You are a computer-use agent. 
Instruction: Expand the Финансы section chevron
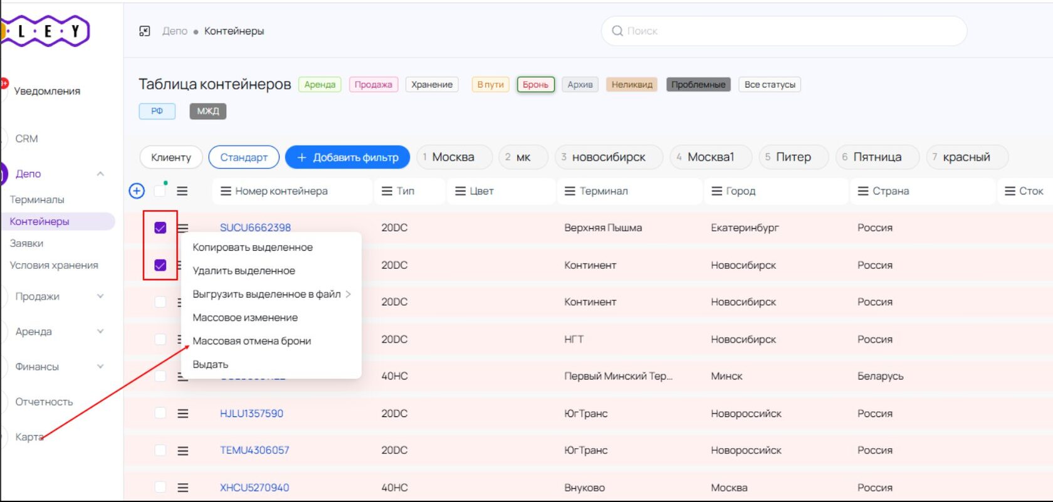100,367
